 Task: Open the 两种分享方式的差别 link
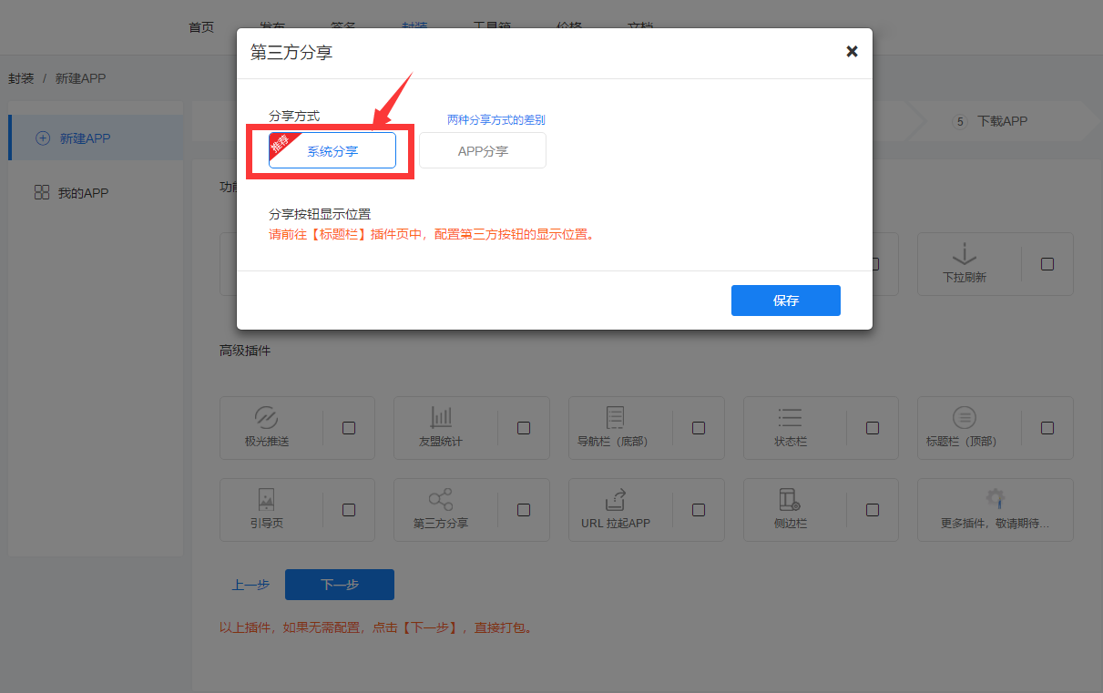click(x=495, y=120)
